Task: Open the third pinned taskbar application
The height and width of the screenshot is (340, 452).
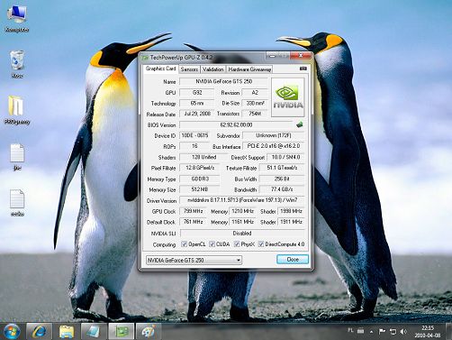Action: (94, 331)
